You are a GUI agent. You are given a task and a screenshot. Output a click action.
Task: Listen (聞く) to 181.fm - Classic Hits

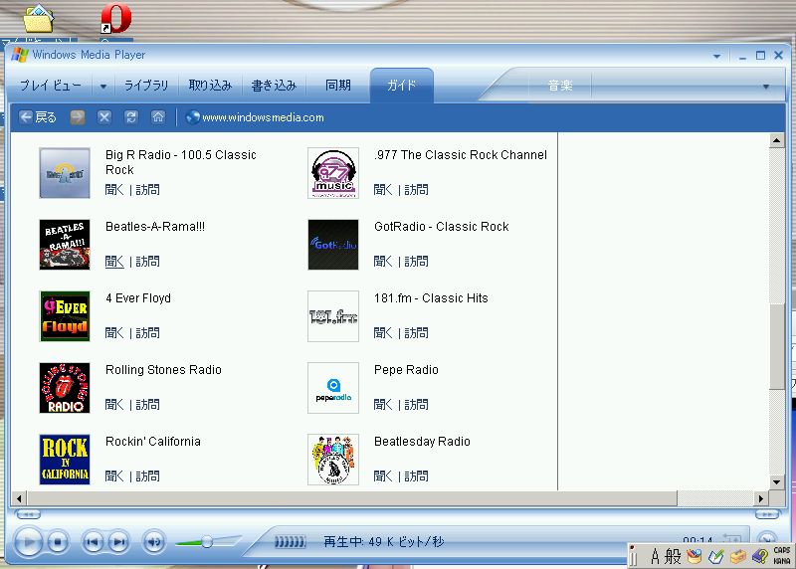tap(383, 333)
